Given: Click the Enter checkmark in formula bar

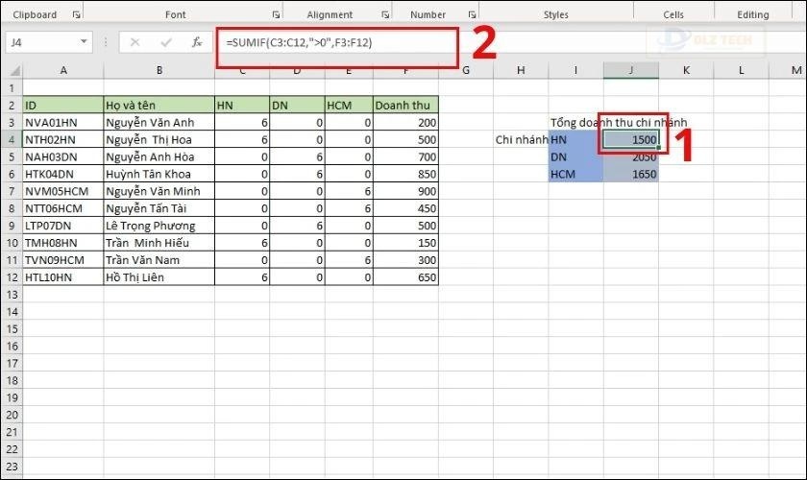Looking at the screenshot, I should click(165, 43).
